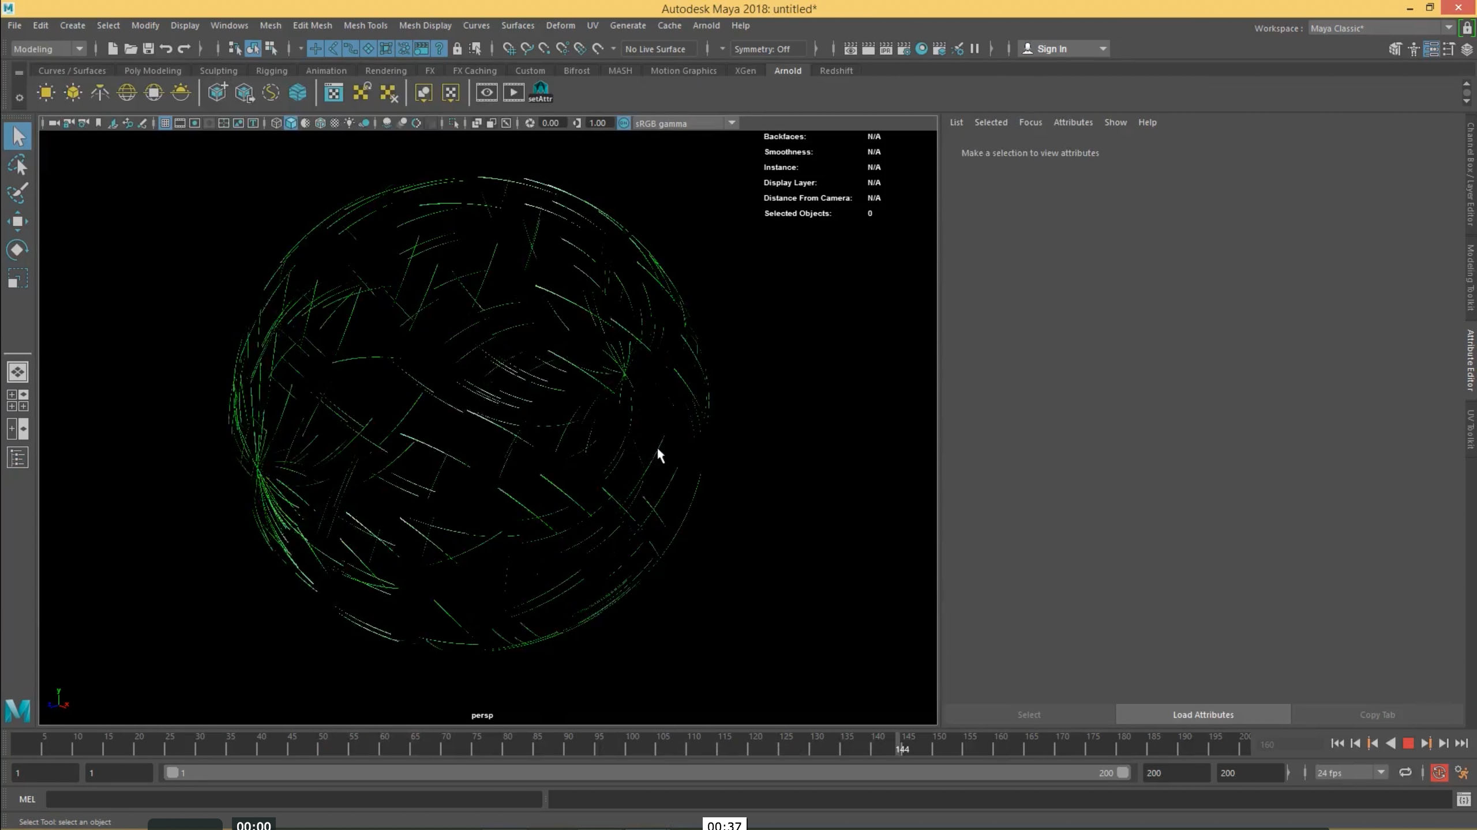Screen dimensions: 1477x830
Task: Click the Arnold setAttr shelf icon
Action: [540, 92]
